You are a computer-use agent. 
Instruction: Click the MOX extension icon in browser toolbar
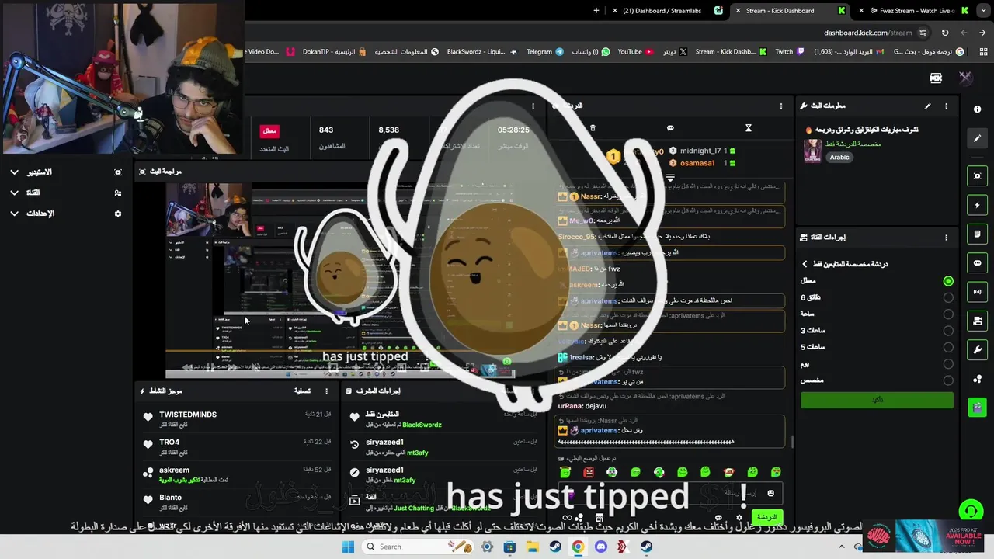[x=936, y=78]
